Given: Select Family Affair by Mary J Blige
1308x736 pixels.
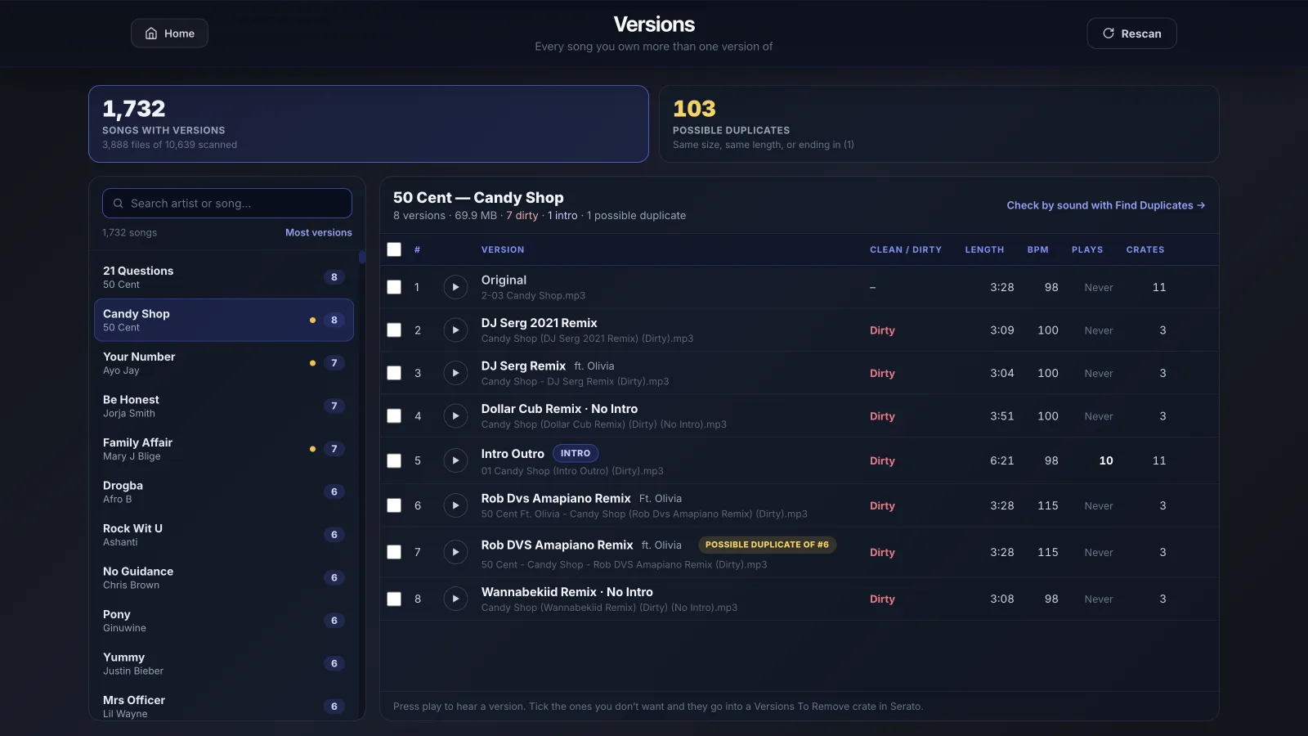Looking at the screenshot, I should click(224, 449).
